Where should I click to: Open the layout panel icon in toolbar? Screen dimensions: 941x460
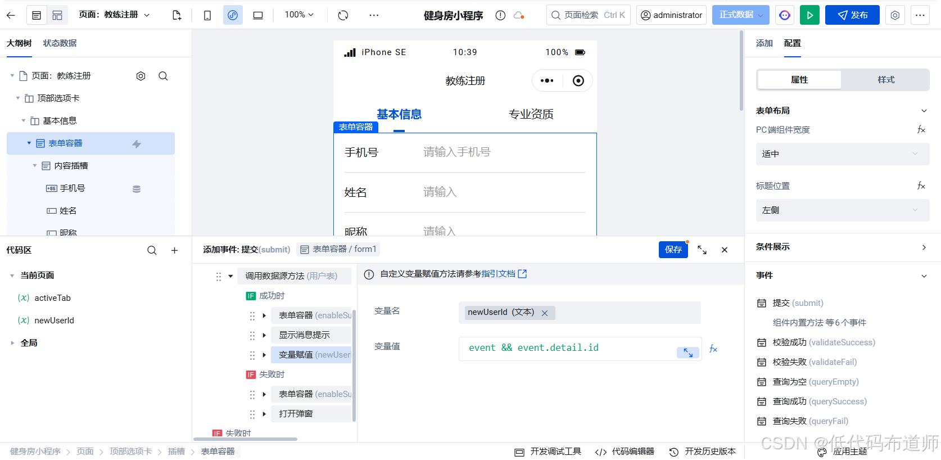coord(57,15)
